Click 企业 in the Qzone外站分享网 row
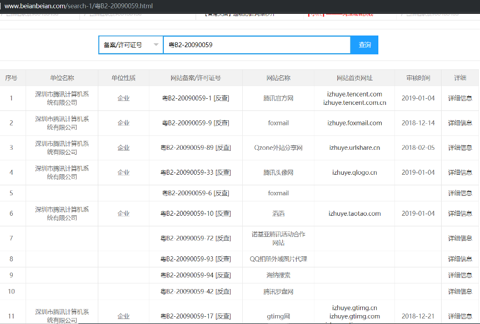The height and width of the screenshot is (324, 480). click(123, 148)
